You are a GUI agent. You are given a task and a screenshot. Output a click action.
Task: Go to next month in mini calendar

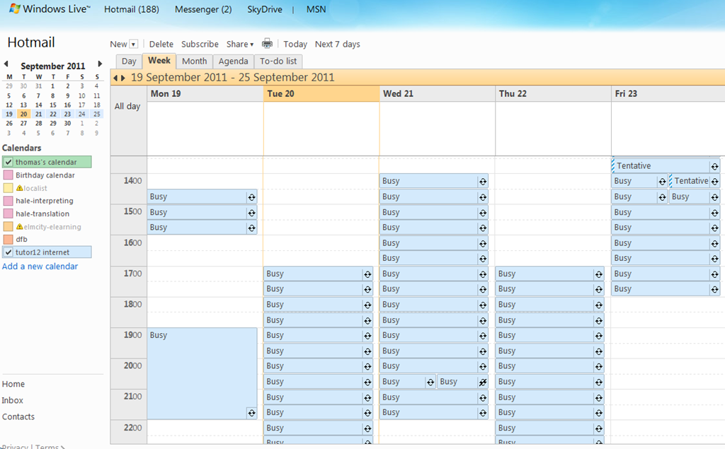click(x=100, y=64)
